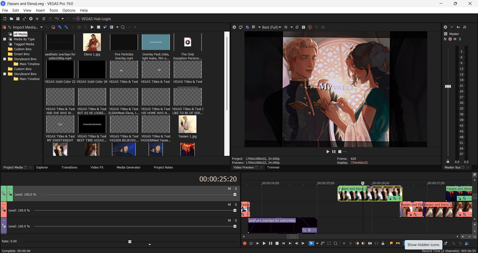This screenshot has width=478, height=253.
Task: Save preview snapshot to file
Action: point(303,27)
